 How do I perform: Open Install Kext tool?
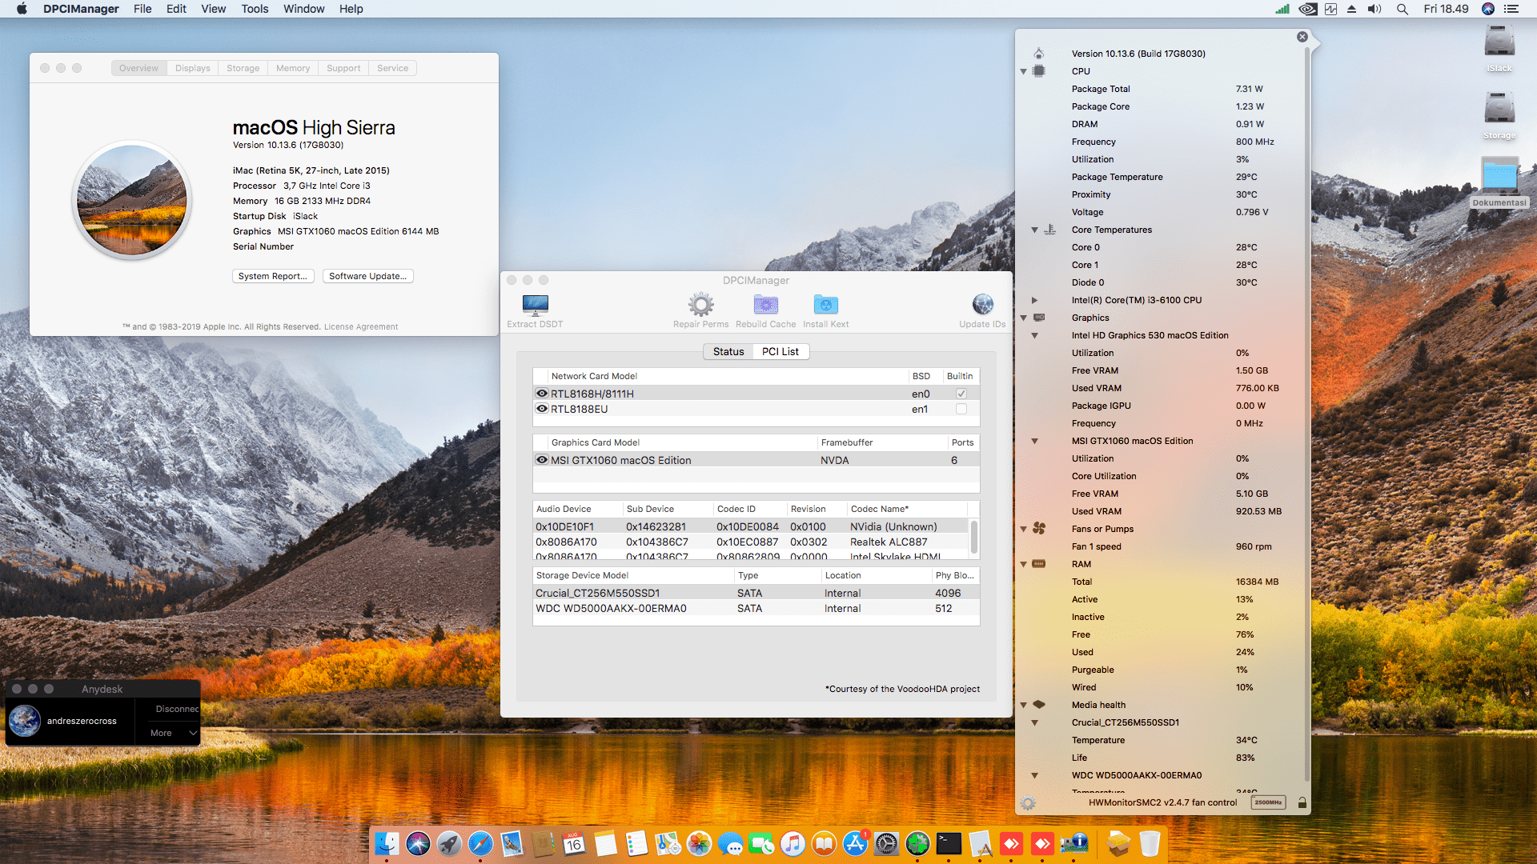point(825,305)
